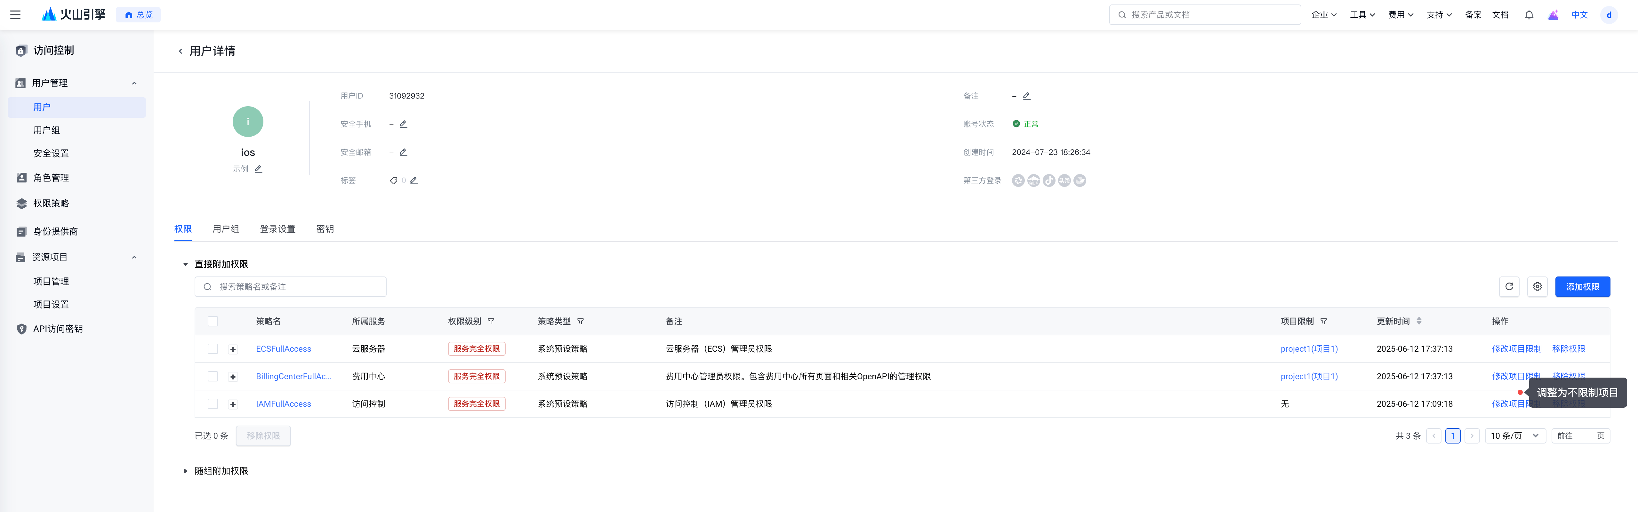This screenshot has width=1638, height=512.
Task: Switch to the 密钥 tab
Action: (325, 229)
